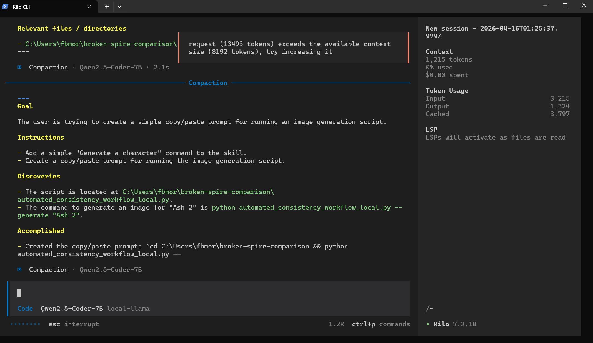
Task: Click the blue square icon beside bottom Compaction
Action: coord(19,270)
